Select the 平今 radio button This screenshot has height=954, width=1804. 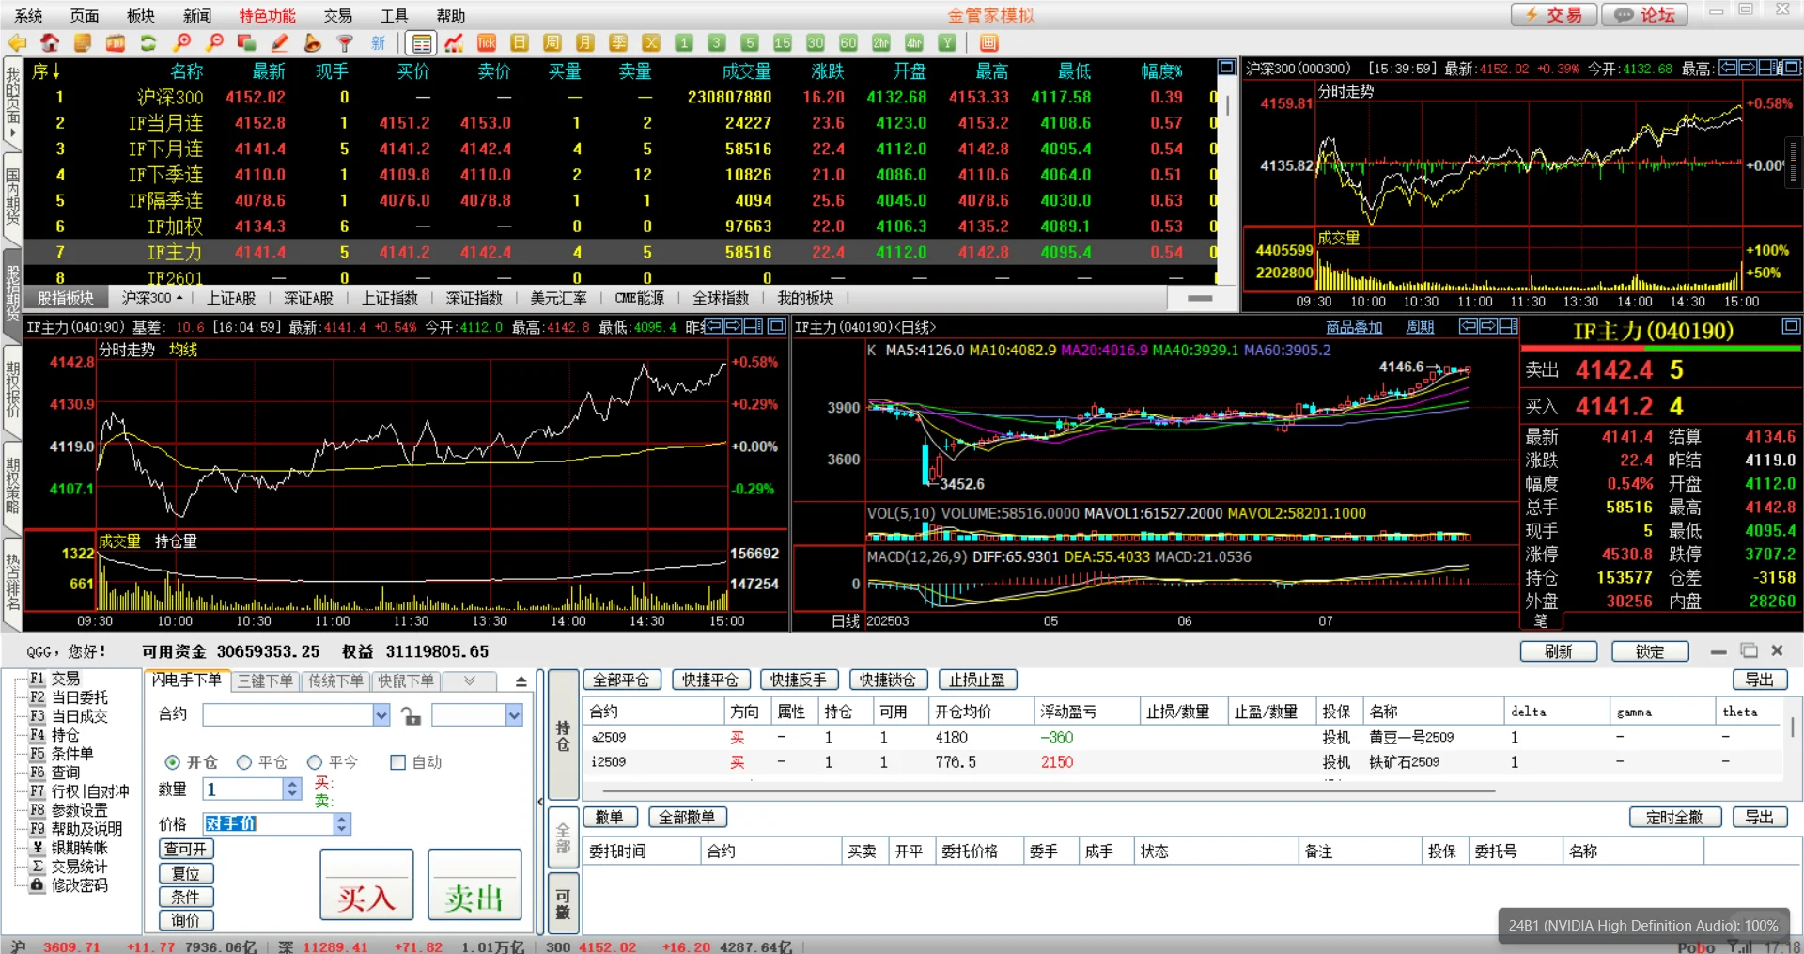tap(315, 762)
